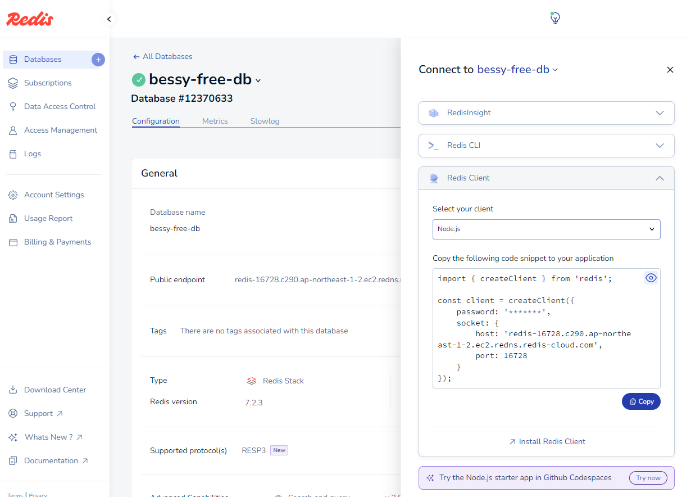Switch to the Configuration tab

tap(156, 121)
